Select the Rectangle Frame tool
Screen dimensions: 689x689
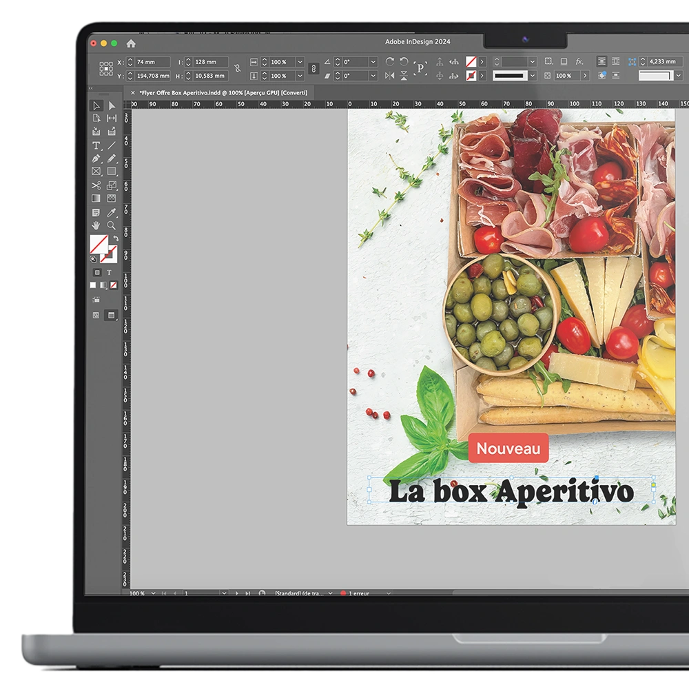pos(96,172)
